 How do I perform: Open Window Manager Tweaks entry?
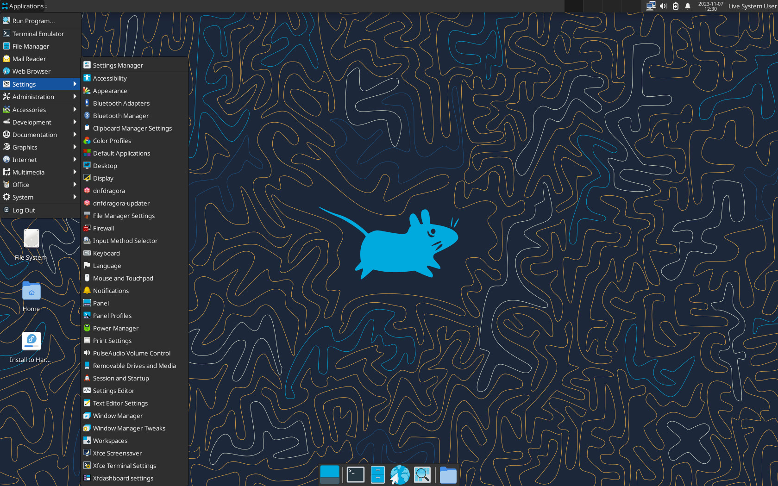[x=134, y=428]
